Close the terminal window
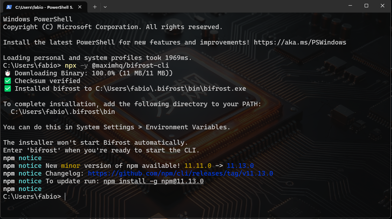 382,6
